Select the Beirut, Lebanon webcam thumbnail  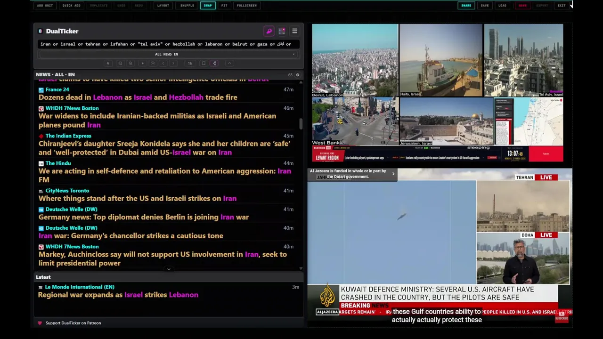pos(355,61)
